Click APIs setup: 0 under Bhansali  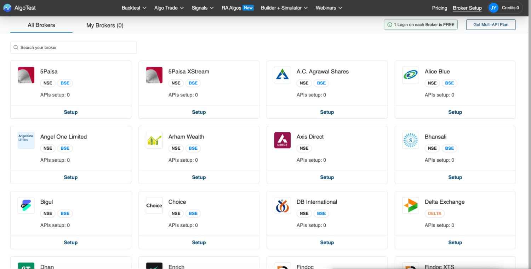pos(439,160)
